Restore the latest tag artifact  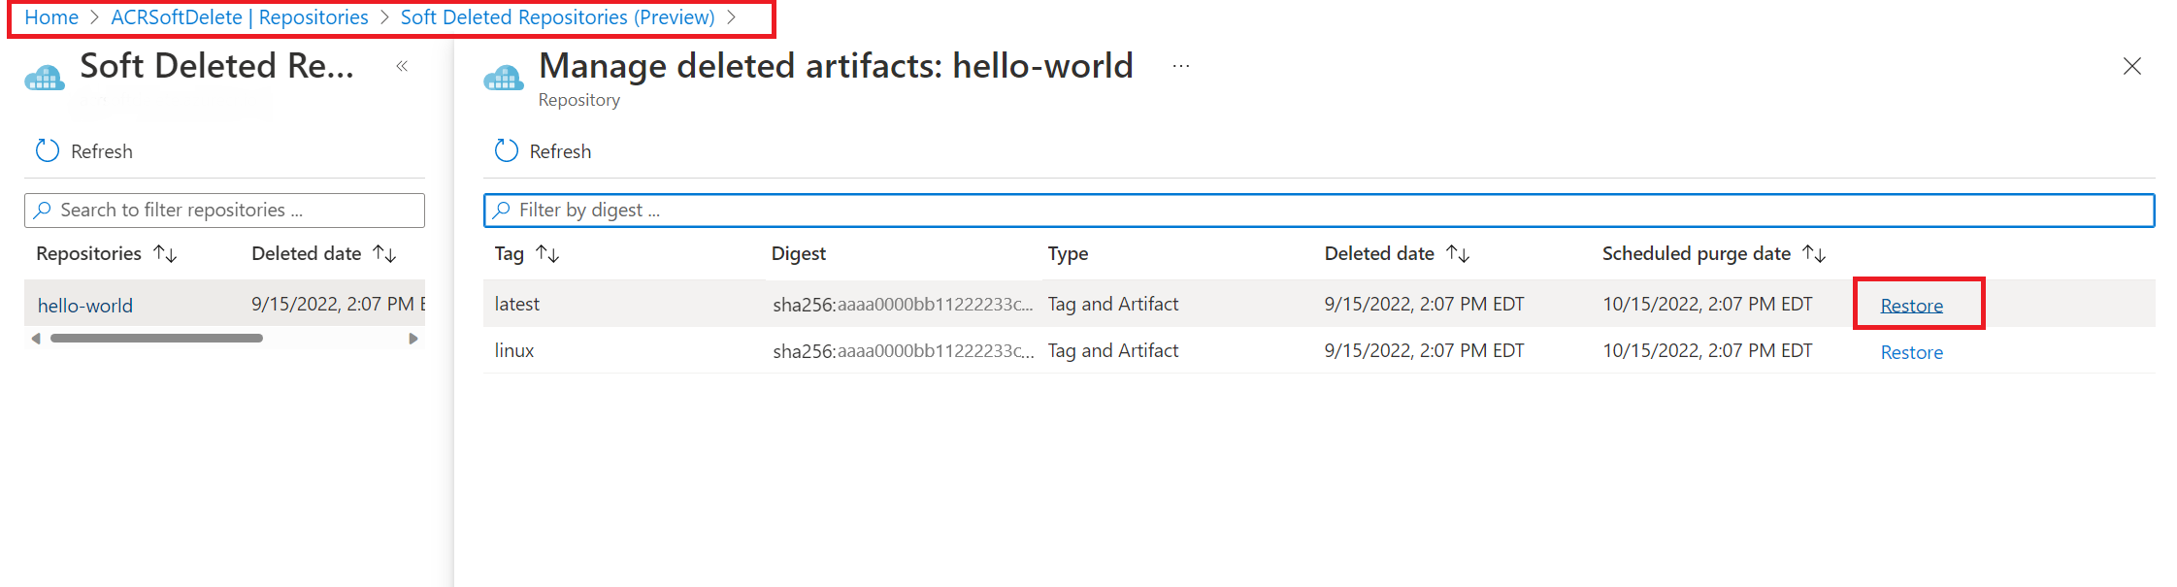(1912, 305)
